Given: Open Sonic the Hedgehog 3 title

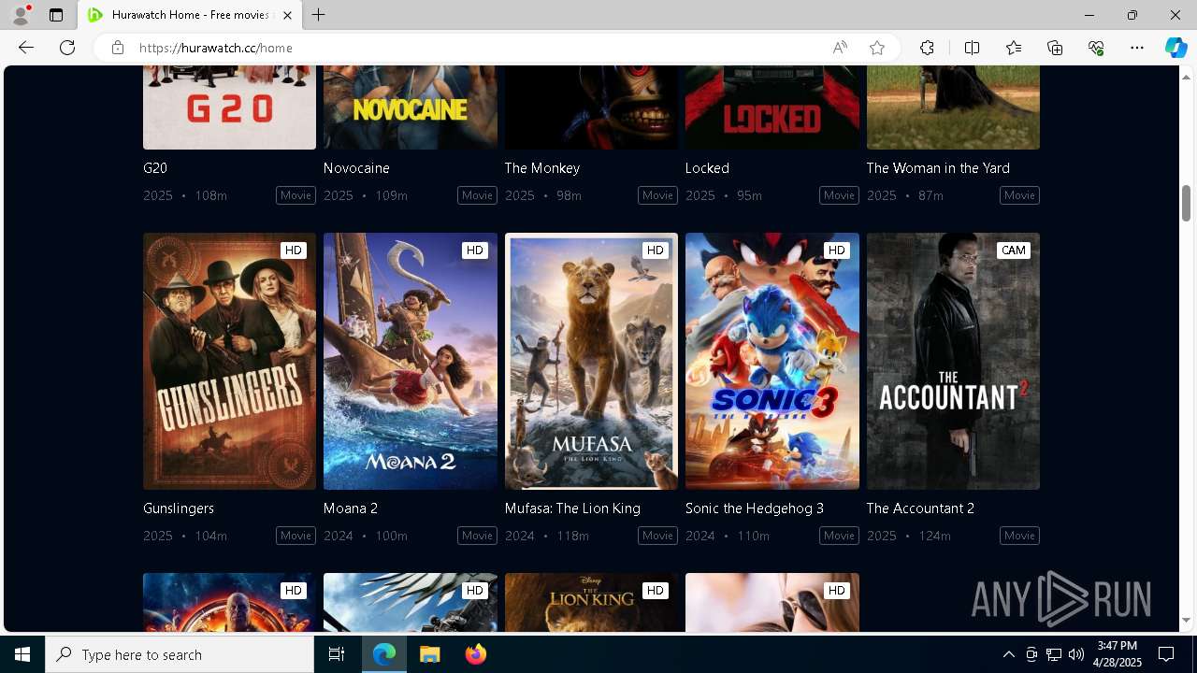Looking at the screenshot, I should tap(755, 508).
